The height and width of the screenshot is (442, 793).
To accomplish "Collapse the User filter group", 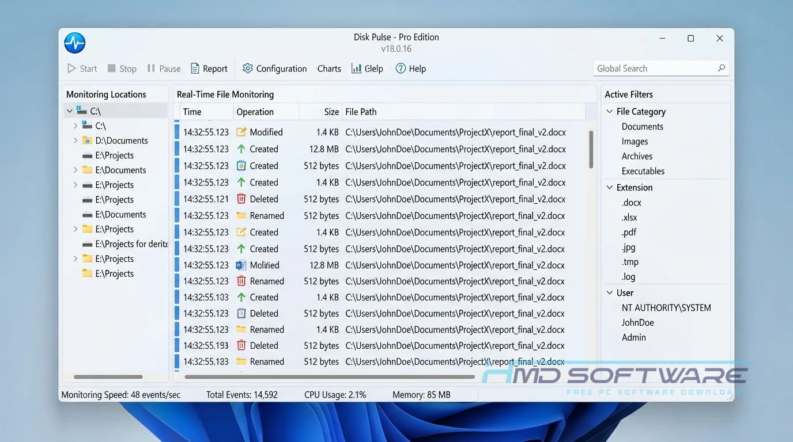I will [x=610, y=292].
